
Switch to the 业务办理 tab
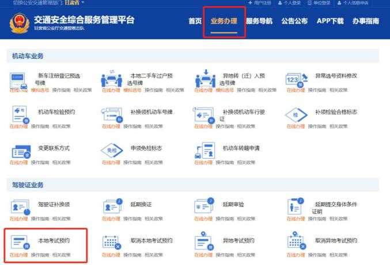(x=224, y=21)
